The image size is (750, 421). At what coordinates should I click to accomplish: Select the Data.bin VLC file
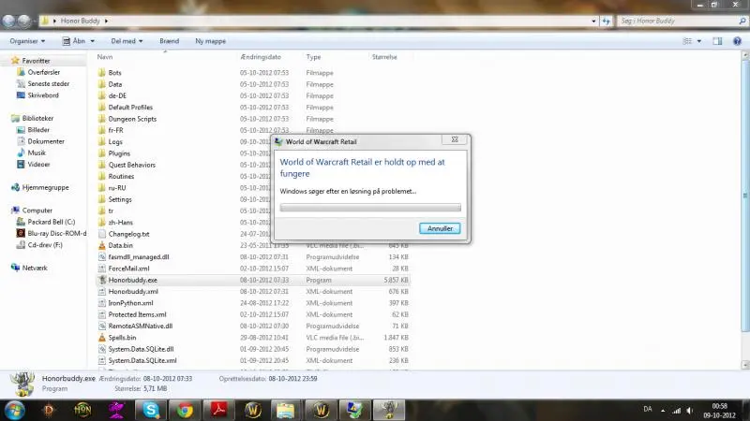coord(121,245)
